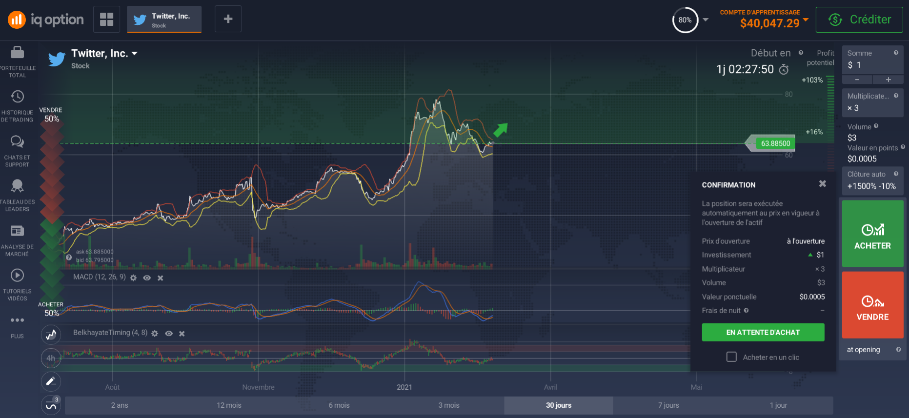Remove the MACD indicator
Screen dimensions: 909x418
[161, 278]
